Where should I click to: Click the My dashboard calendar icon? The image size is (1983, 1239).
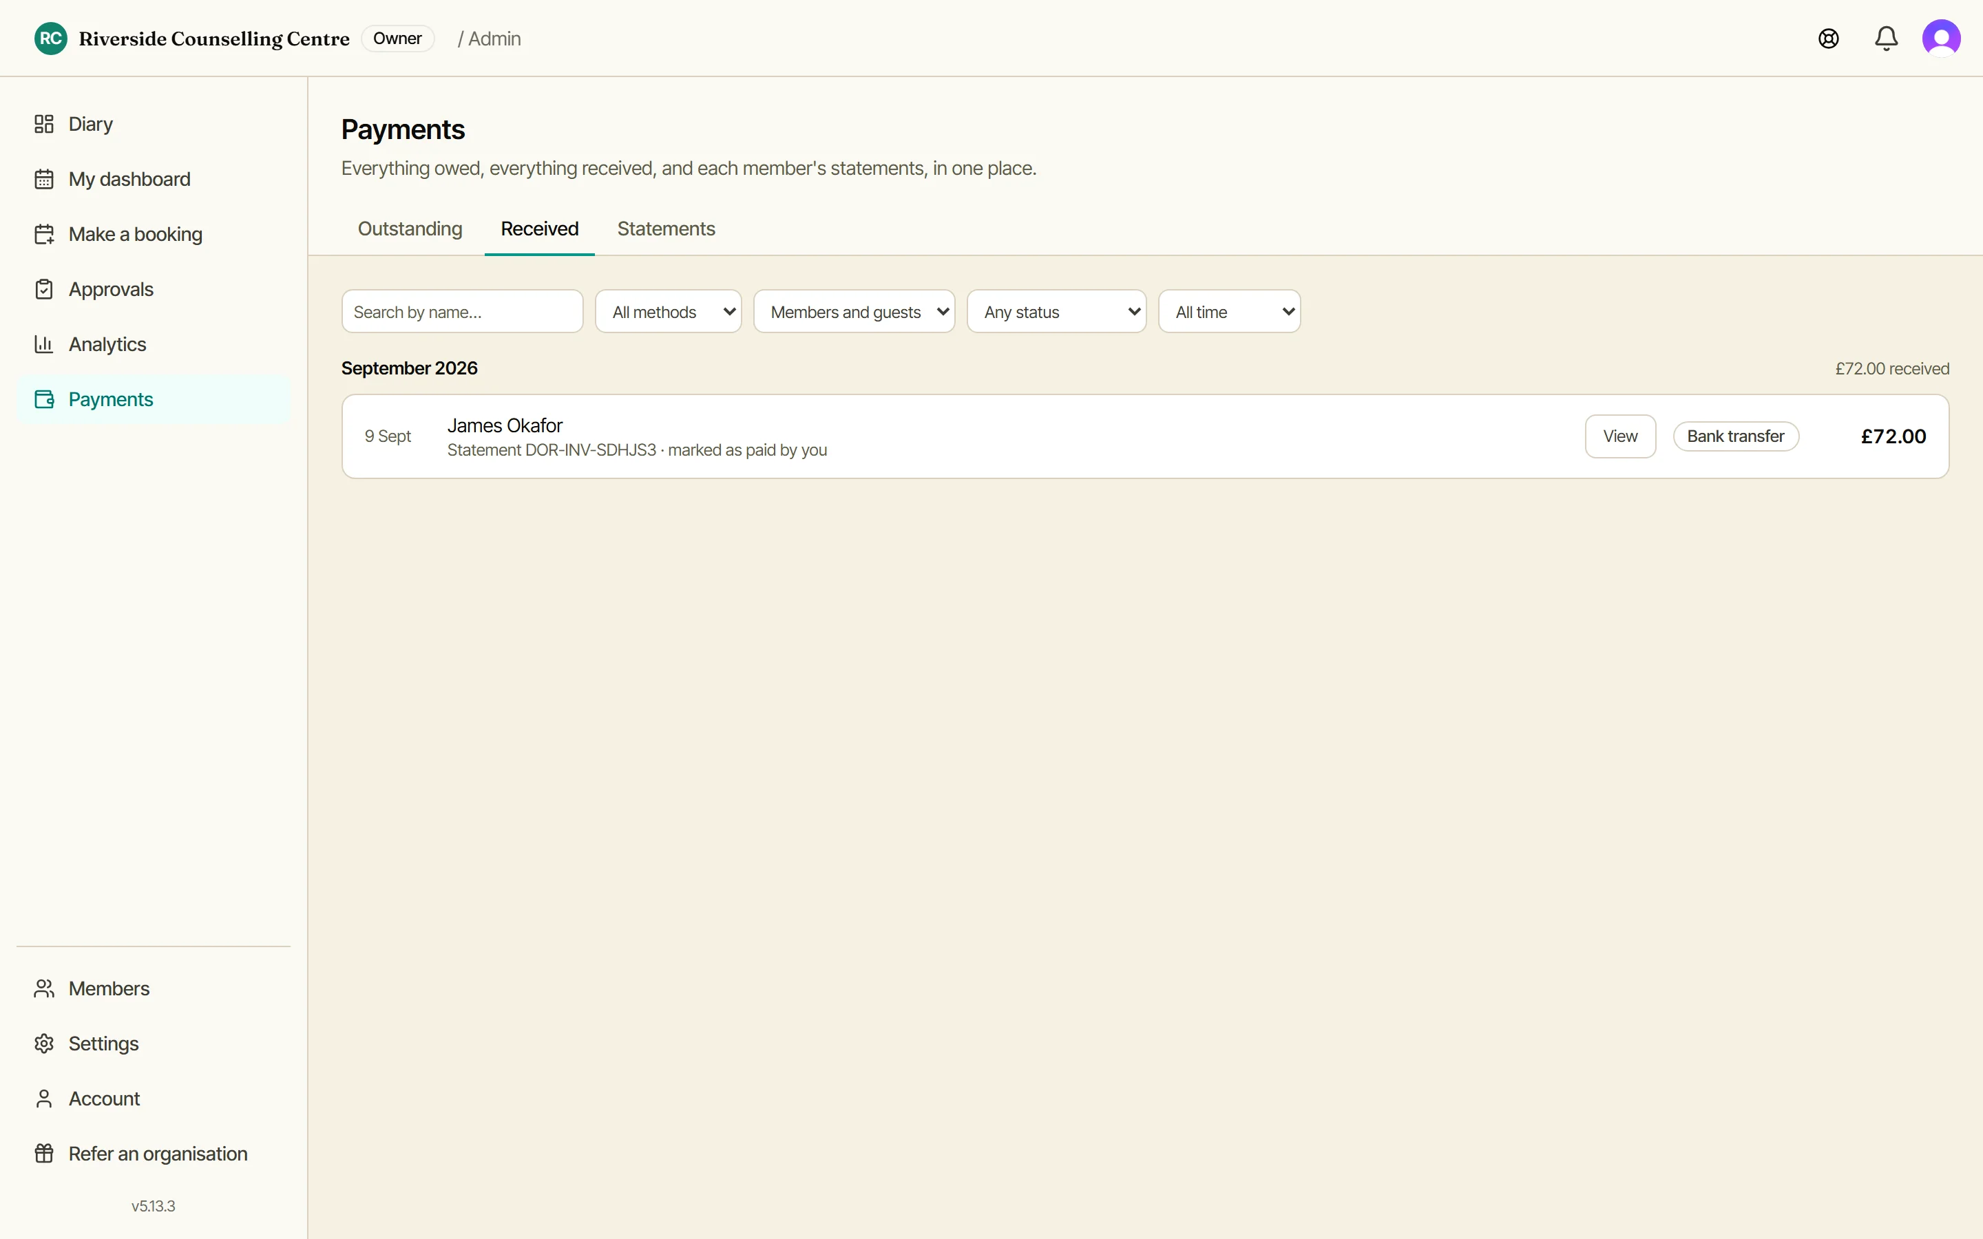[44, 179]
